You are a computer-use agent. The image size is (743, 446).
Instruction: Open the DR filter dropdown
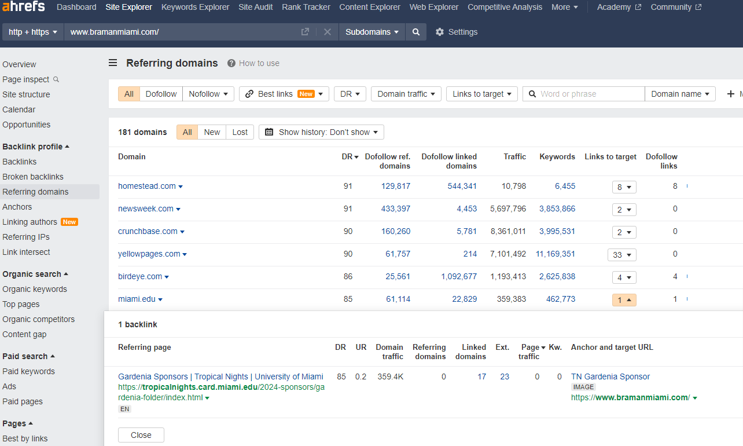tap(350, 94)
